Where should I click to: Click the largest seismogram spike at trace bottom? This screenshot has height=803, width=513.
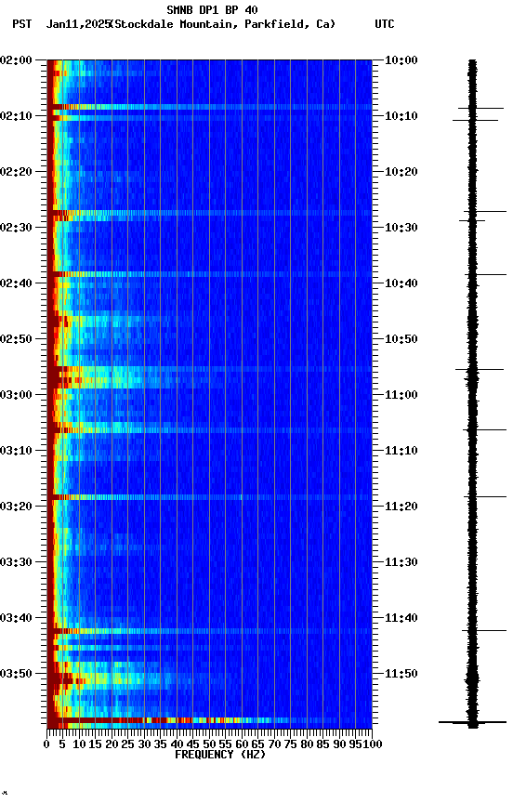point(472,722)
